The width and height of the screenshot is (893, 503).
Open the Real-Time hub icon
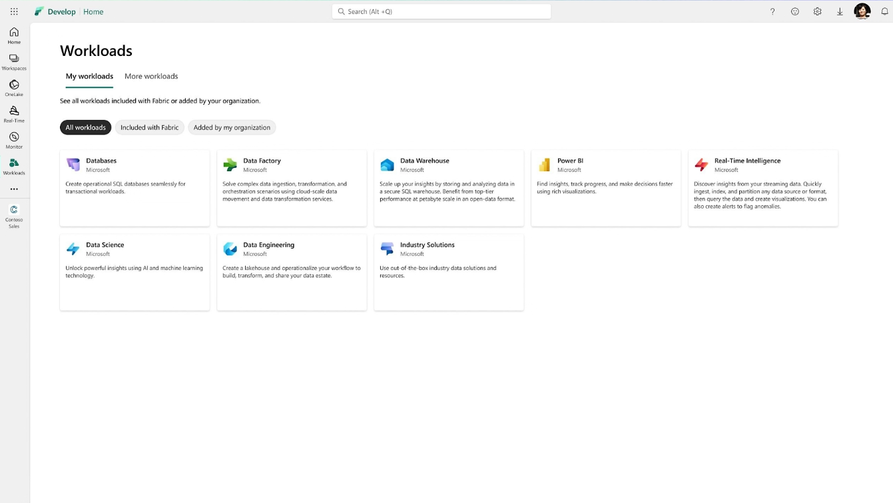point(14,114)
